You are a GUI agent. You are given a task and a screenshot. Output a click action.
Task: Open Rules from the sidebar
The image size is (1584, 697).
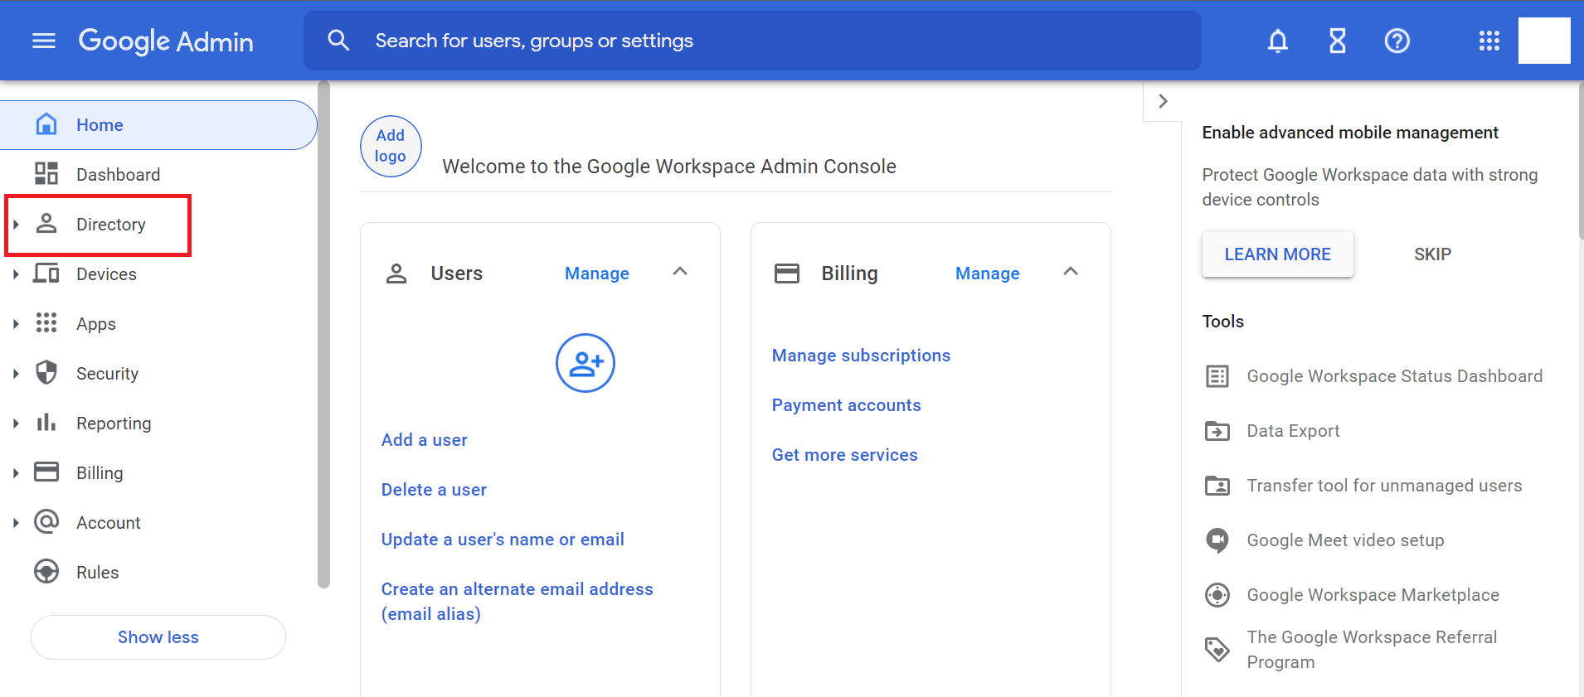(97, 573)
